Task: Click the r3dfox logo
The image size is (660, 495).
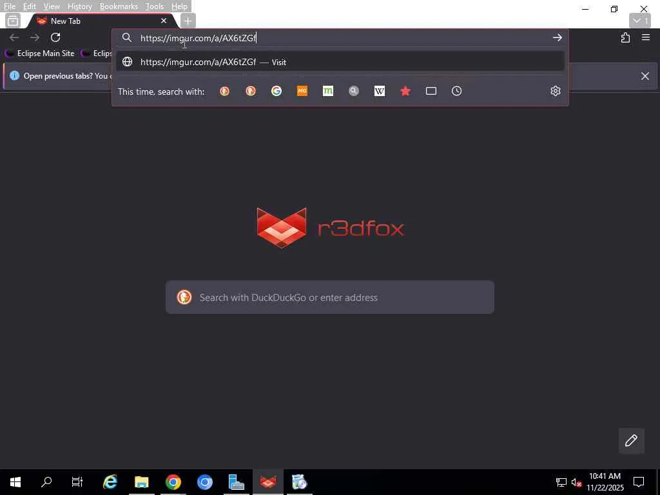Action: 330,228
